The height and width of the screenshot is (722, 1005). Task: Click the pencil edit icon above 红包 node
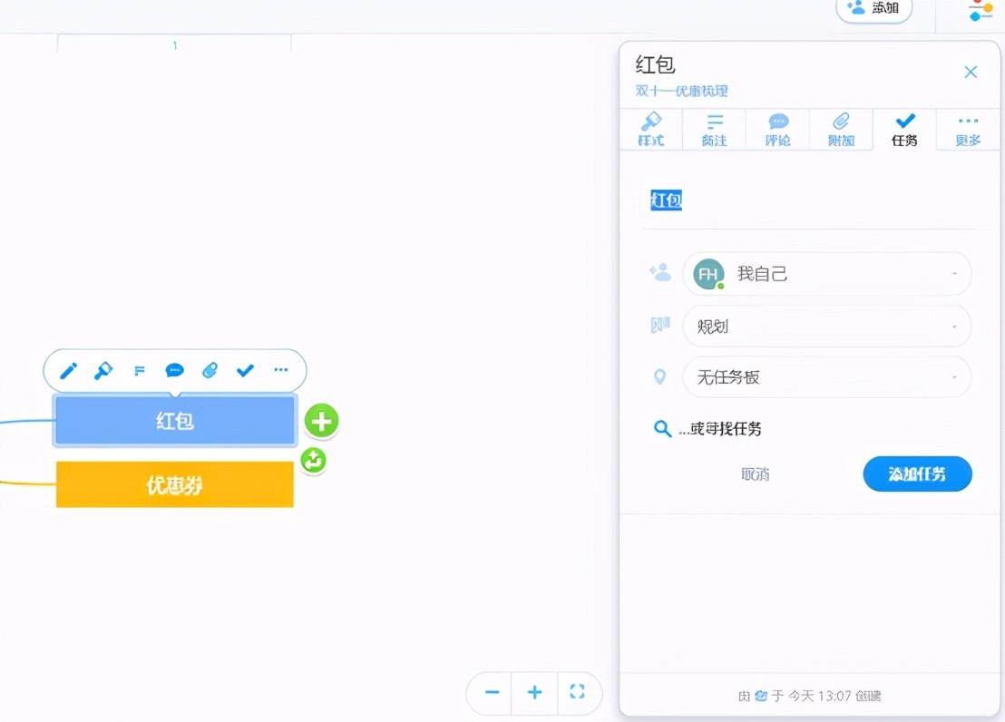68,370
